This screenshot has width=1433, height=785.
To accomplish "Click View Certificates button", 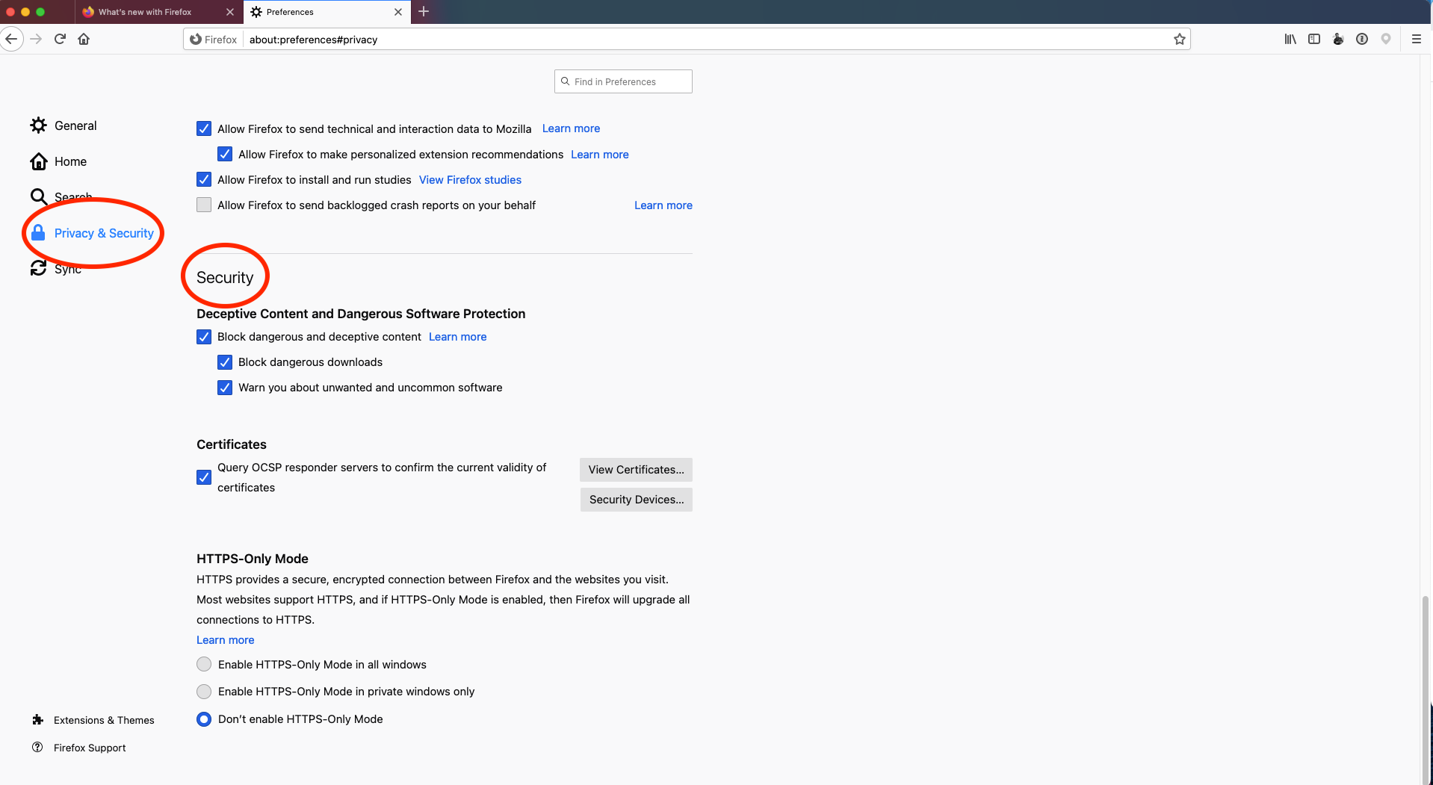I will click(636, 470).
